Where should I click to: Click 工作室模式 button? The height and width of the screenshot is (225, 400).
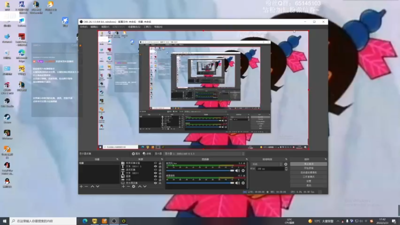click(308, 177)
